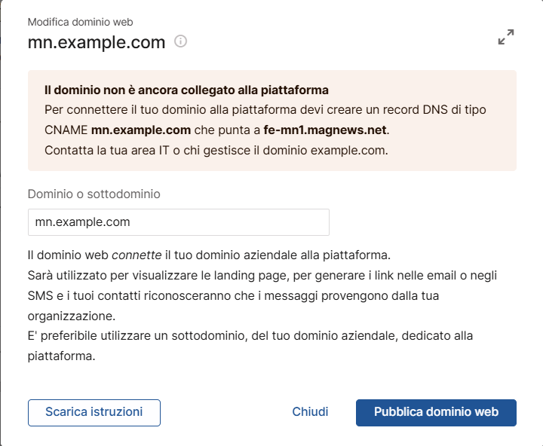Screen dimensions: 543x446
Task: Click the Per connettere il tuo dominio sentence
Action: [265, 120]
